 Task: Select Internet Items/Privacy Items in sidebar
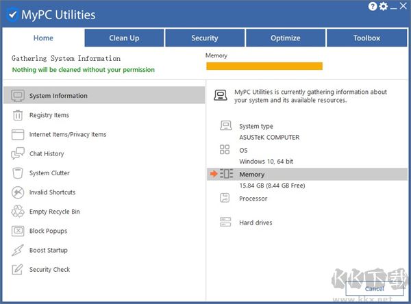tap(68, 135)
